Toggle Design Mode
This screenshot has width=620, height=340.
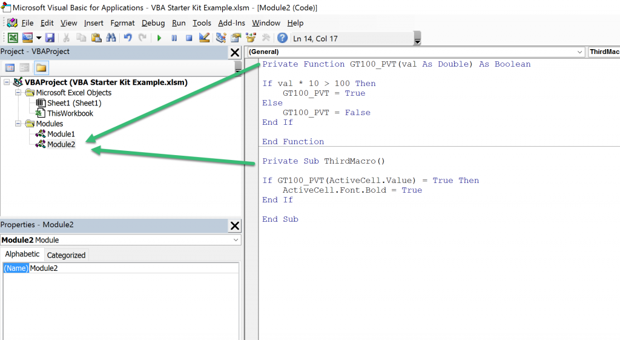coord(204,38)
